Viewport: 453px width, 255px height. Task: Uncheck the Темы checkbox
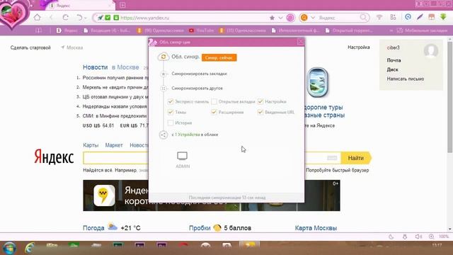(171, 112)
